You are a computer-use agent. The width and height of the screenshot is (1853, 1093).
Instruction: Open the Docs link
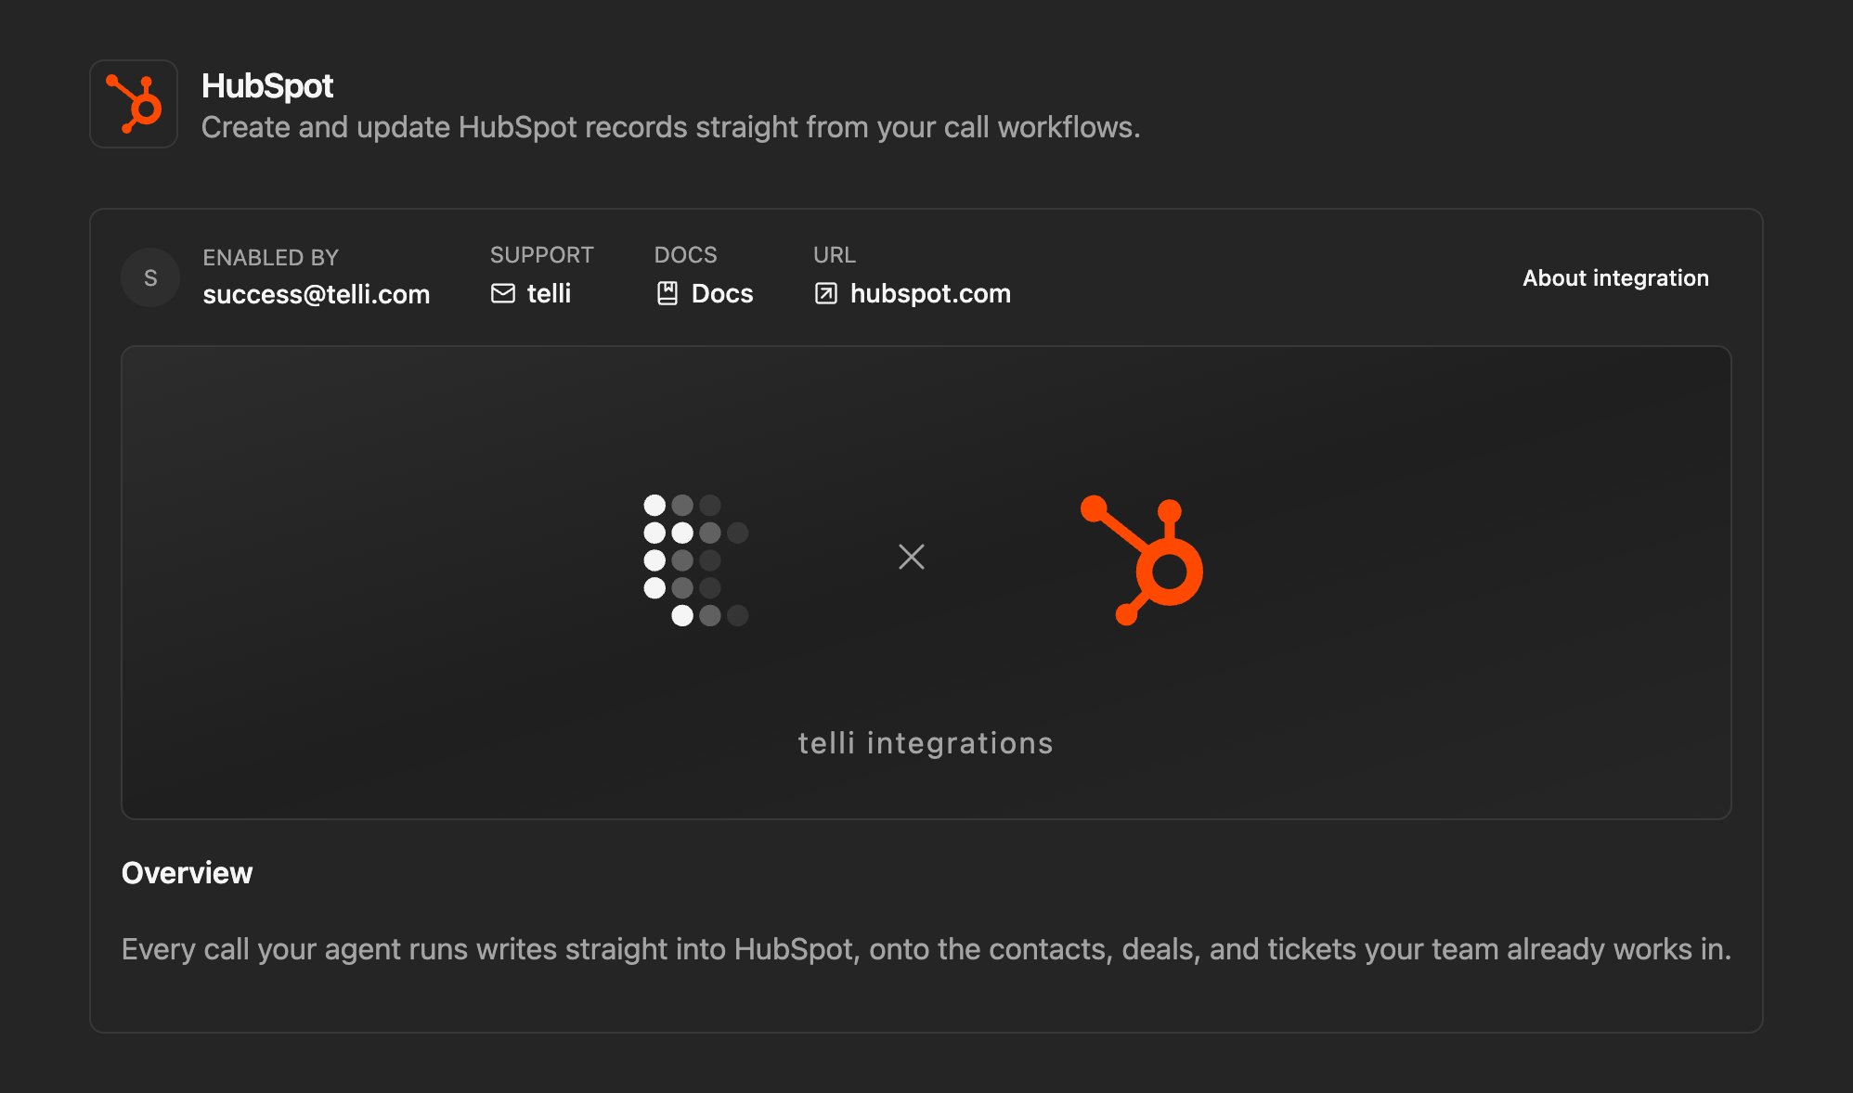tap(705, 293)
